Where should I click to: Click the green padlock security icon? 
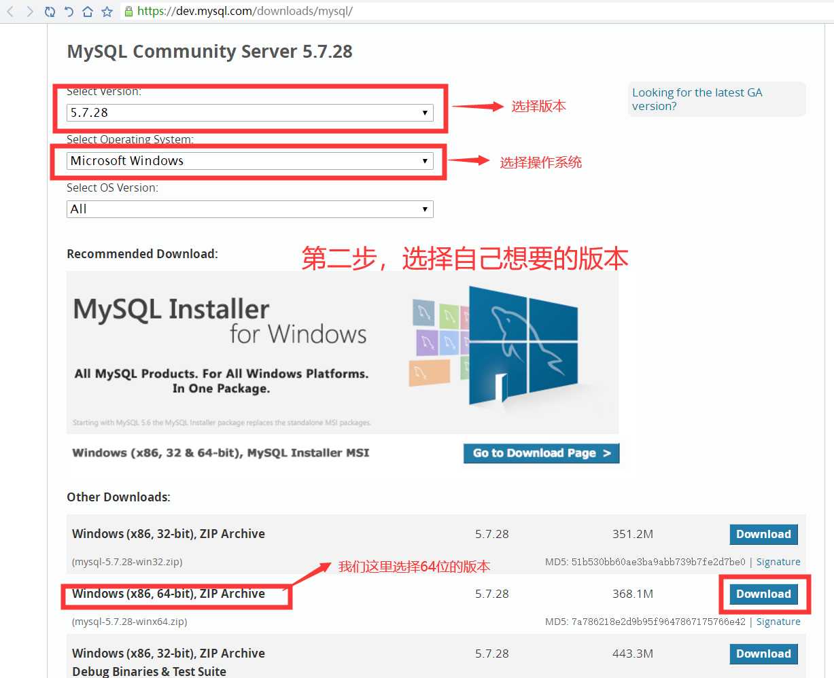click(x=128, y=12)
